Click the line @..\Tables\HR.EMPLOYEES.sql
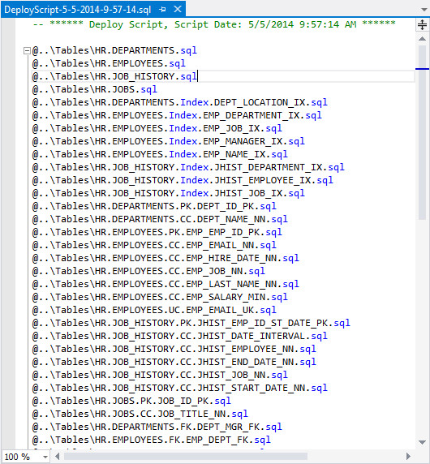Screen dimensions: 430x464 [109, 63]
